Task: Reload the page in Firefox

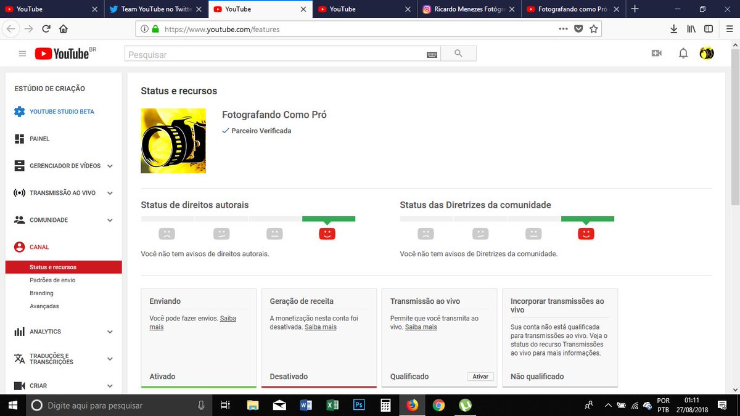Action: [x=46, y=28]
